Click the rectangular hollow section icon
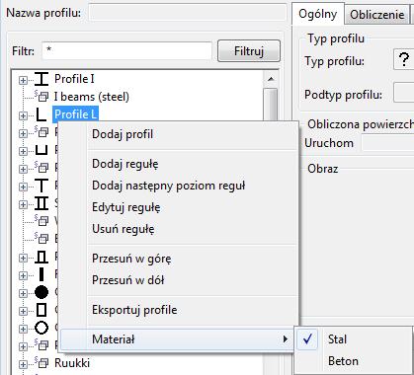This screenshot has height=375, width=414. (41, 310)
